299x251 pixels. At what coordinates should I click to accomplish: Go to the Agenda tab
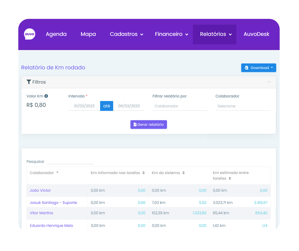[x=56, y=34]
